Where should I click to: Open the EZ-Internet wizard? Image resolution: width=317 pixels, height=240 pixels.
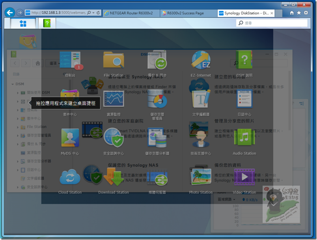201,61
